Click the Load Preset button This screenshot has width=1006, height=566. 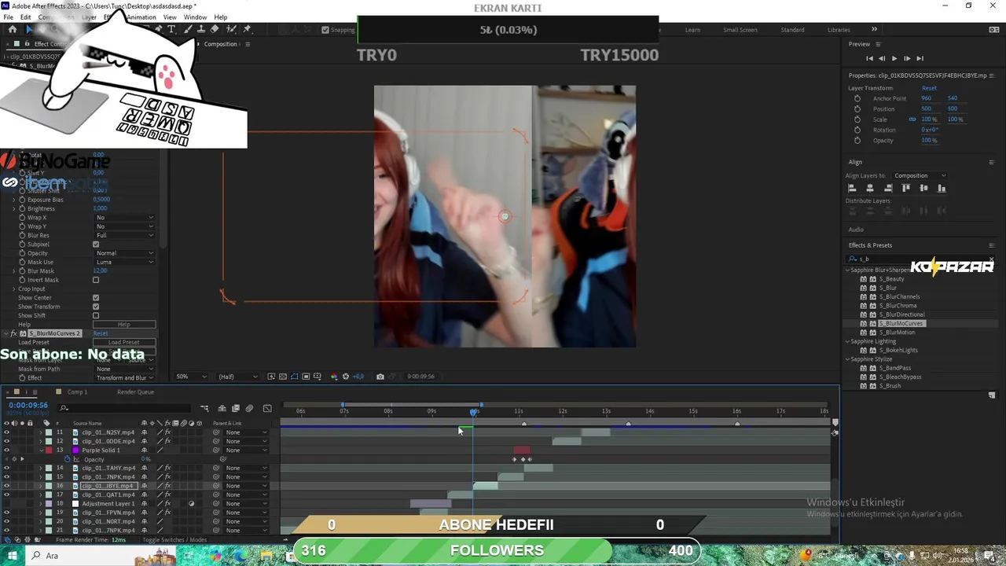(124, 343)
